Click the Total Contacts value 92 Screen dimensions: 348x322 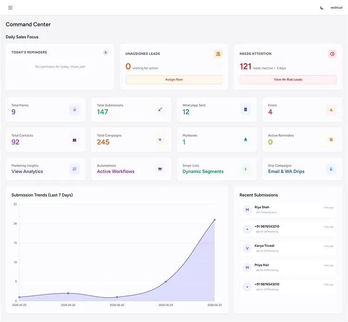tap(15, 142)
